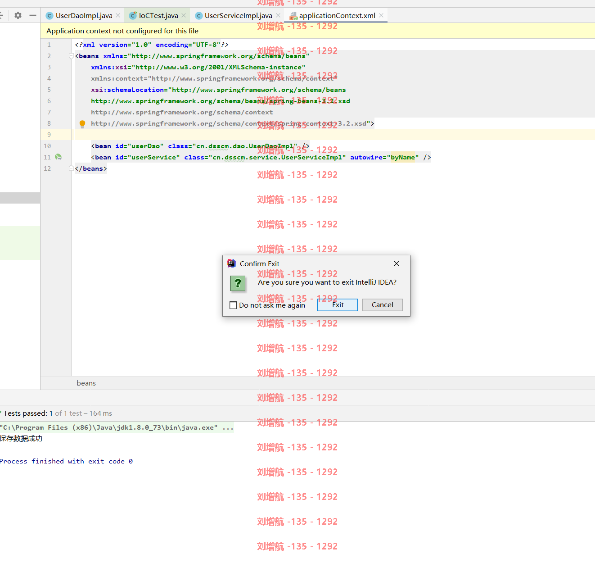Click the 'beans' breadcrumb below the editor
Viewport: 595px width, 563px height.
86,383
